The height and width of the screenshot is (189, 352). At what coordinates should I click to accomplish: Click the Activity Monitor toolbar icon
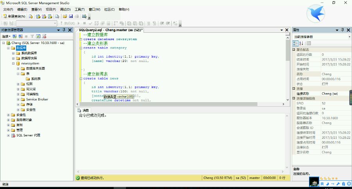click(84, 16)
